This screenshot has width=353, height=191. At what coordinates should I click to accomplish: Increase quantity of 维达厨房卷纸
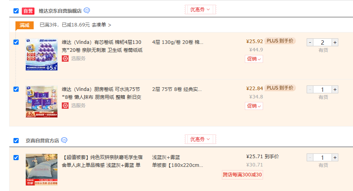[335, 89]
